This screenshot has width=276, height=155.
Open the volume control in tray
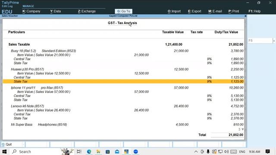(x=226, y=152)
